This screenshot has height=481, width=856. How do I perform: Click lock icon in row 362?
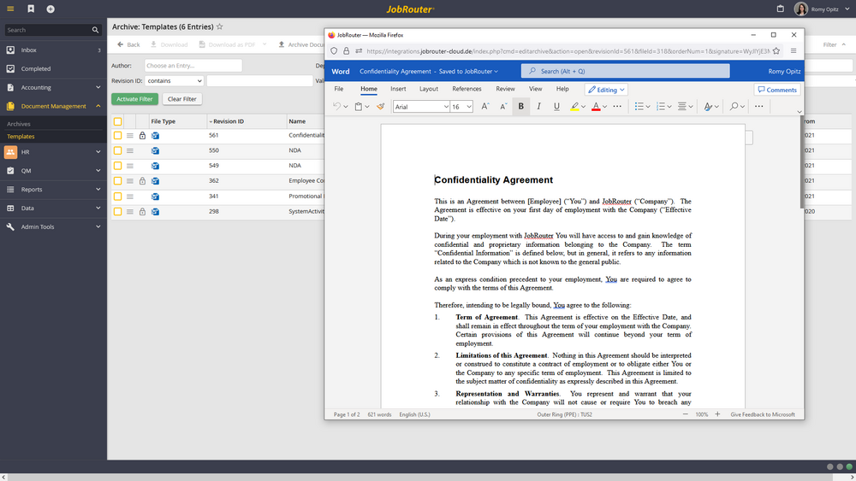coord(142,181)
